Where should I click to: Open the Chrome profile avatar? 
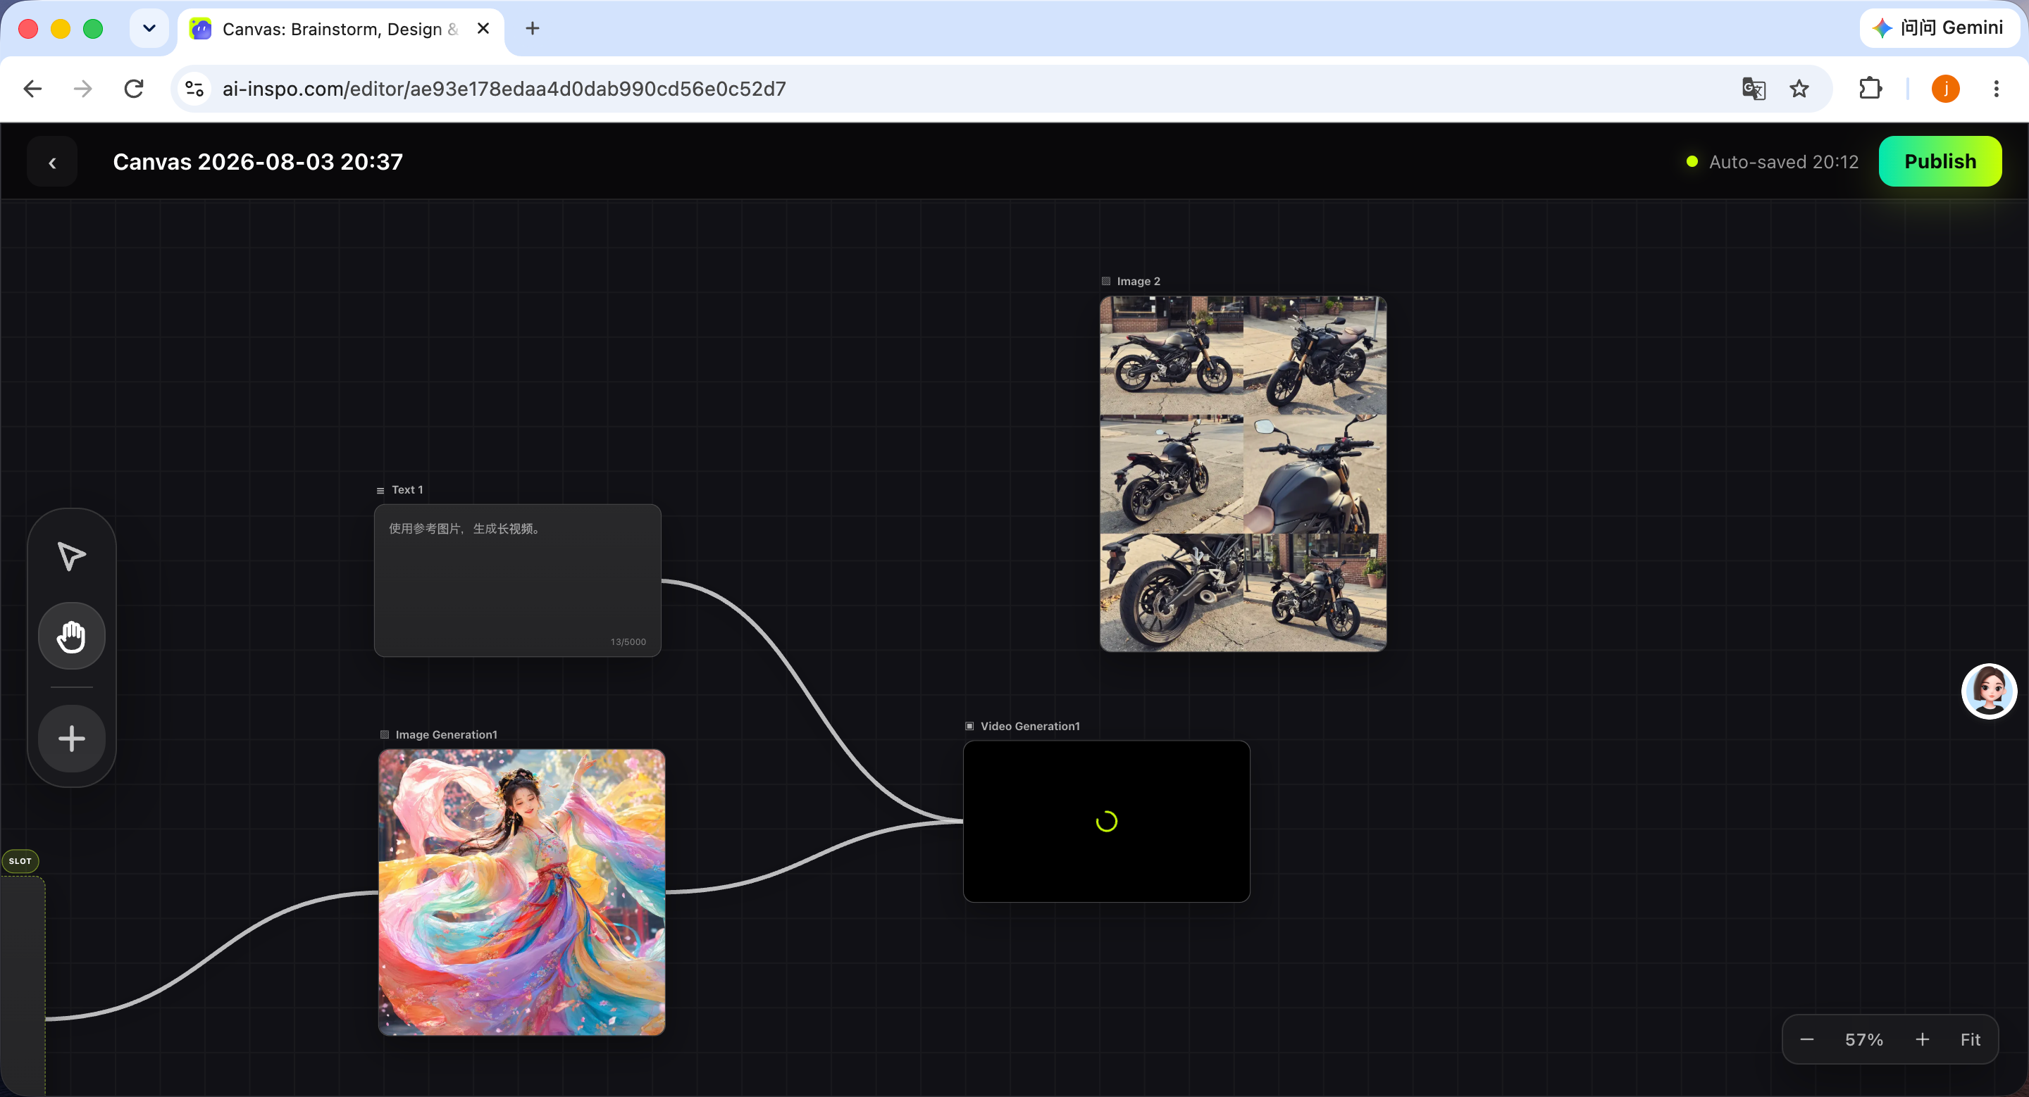pyautogui.click(x=1944, y=89)
